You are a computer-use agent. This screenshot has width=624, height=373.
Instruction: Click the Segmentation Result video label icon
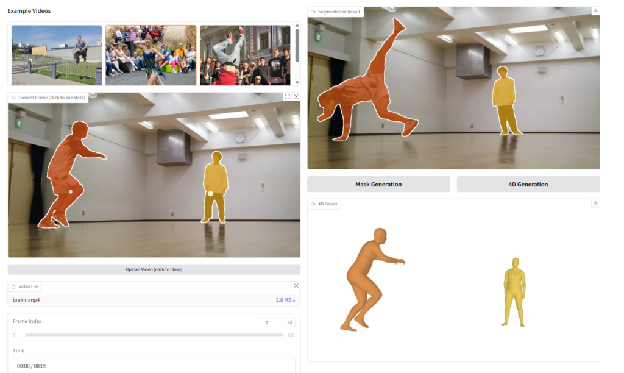pyautogui.click(x=313, y=12)
